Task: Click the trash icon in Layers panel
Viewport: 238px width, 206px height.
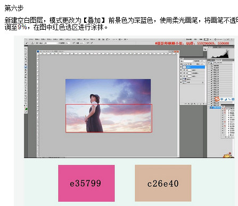Action: (x=203, y=104)
